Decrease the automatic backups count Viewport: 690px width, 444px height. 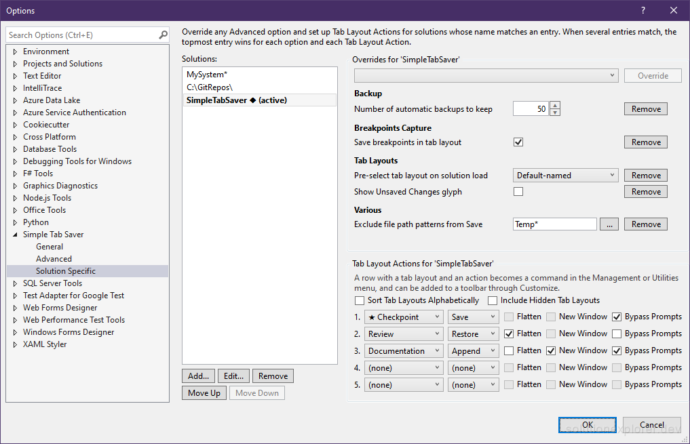(x=555, y=112)
